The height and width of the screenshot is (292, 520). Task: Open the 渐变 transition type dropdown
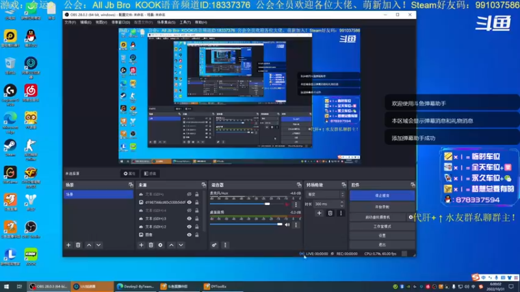click(x=326, y=194)
